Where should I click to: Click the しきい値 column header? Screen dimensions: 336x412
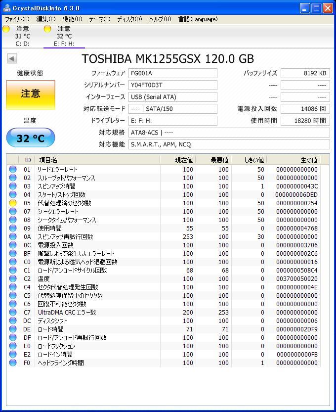click(249, 160)
